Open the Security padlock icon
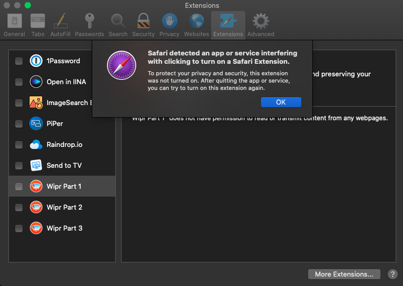The height and width of the screenshot is (286, 403). point(144,20)
